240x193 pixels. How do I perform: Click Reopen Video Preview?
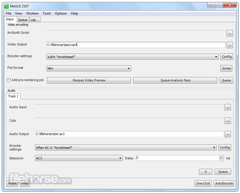[x=89, y=80]
